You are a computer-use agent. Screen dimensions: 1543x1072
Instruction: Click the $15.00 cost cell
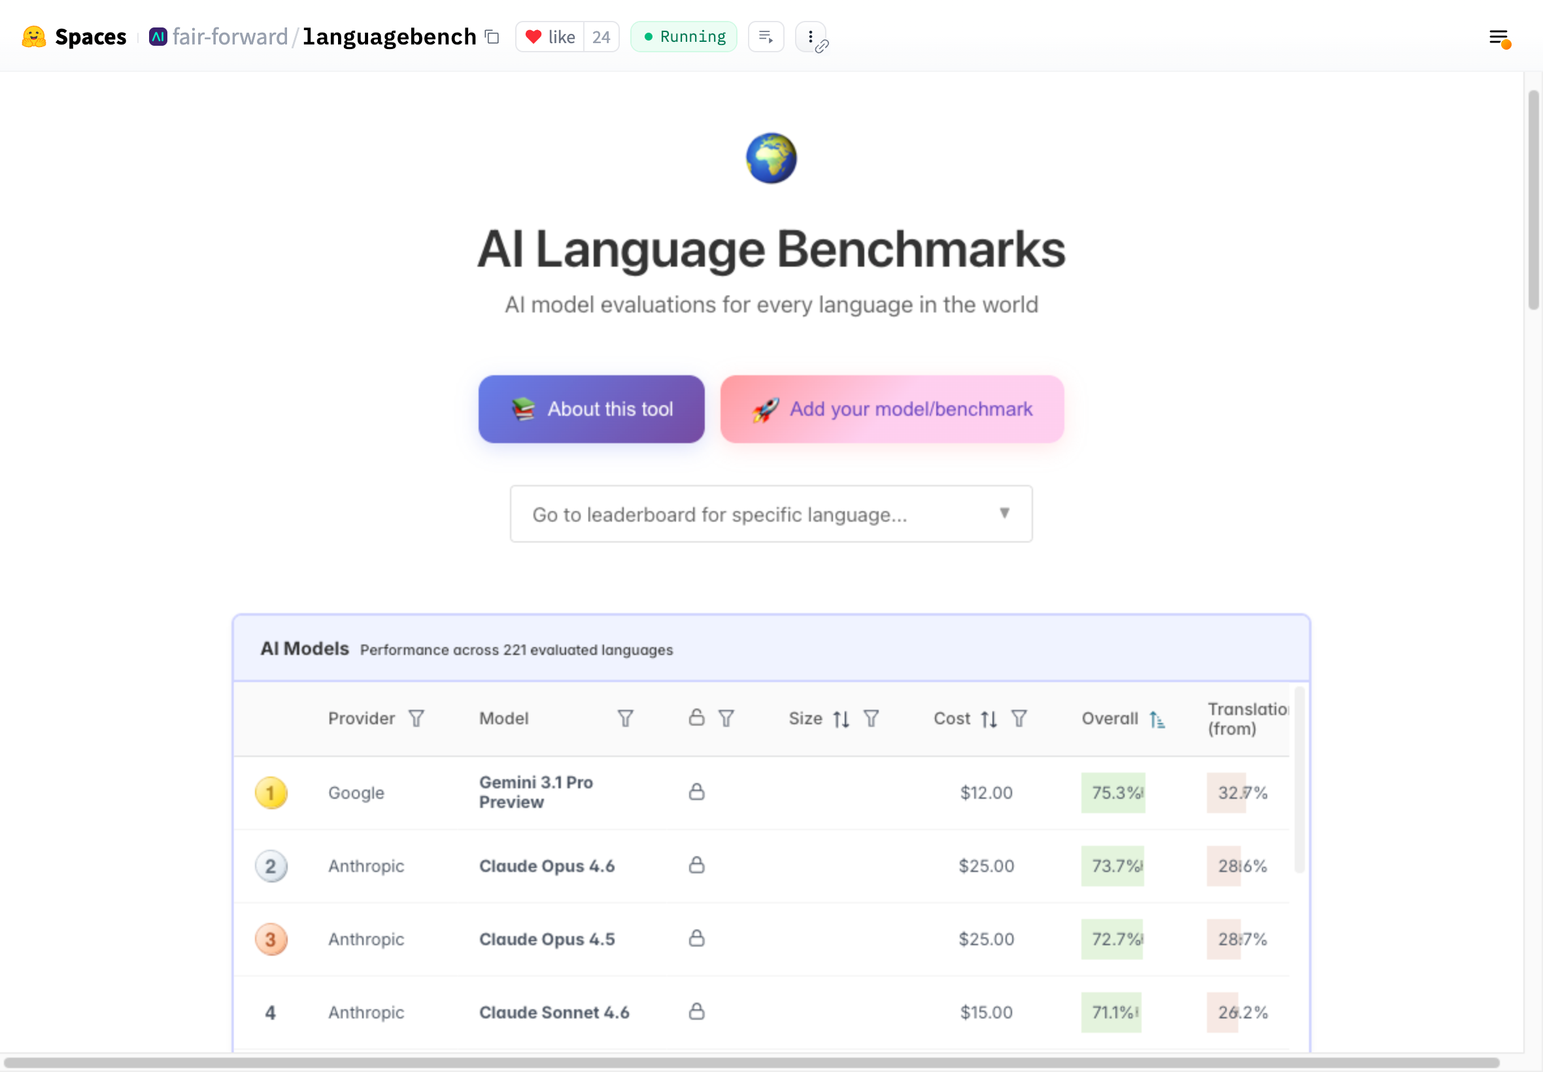click(x=986, y=1013)
